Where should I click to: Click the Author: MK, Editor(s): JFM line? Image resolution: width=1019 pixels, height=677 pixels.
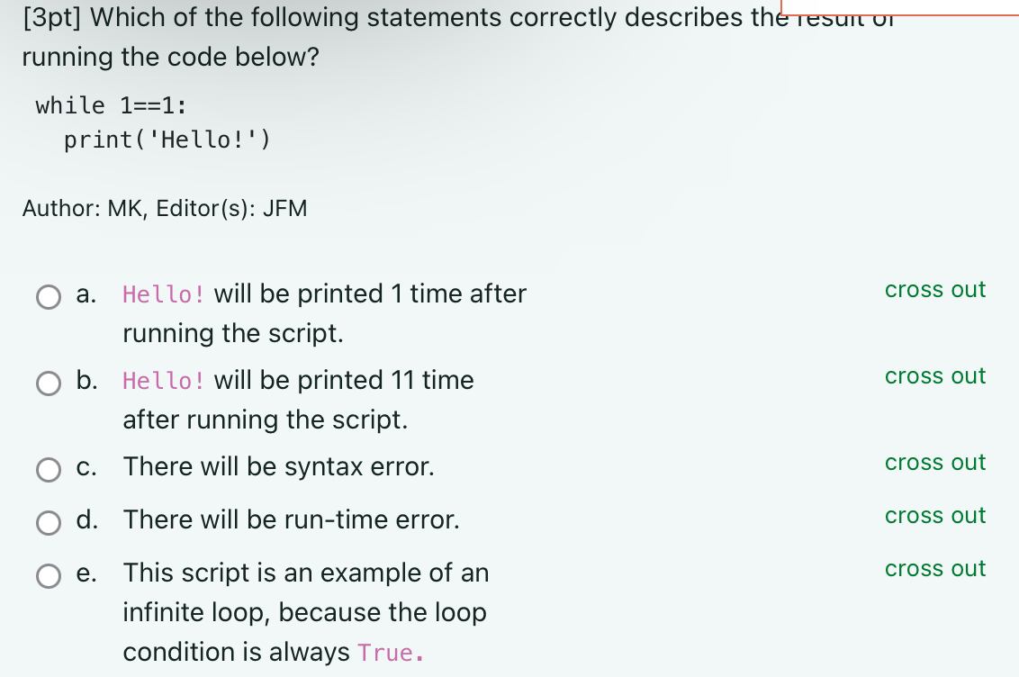point(165,208)
